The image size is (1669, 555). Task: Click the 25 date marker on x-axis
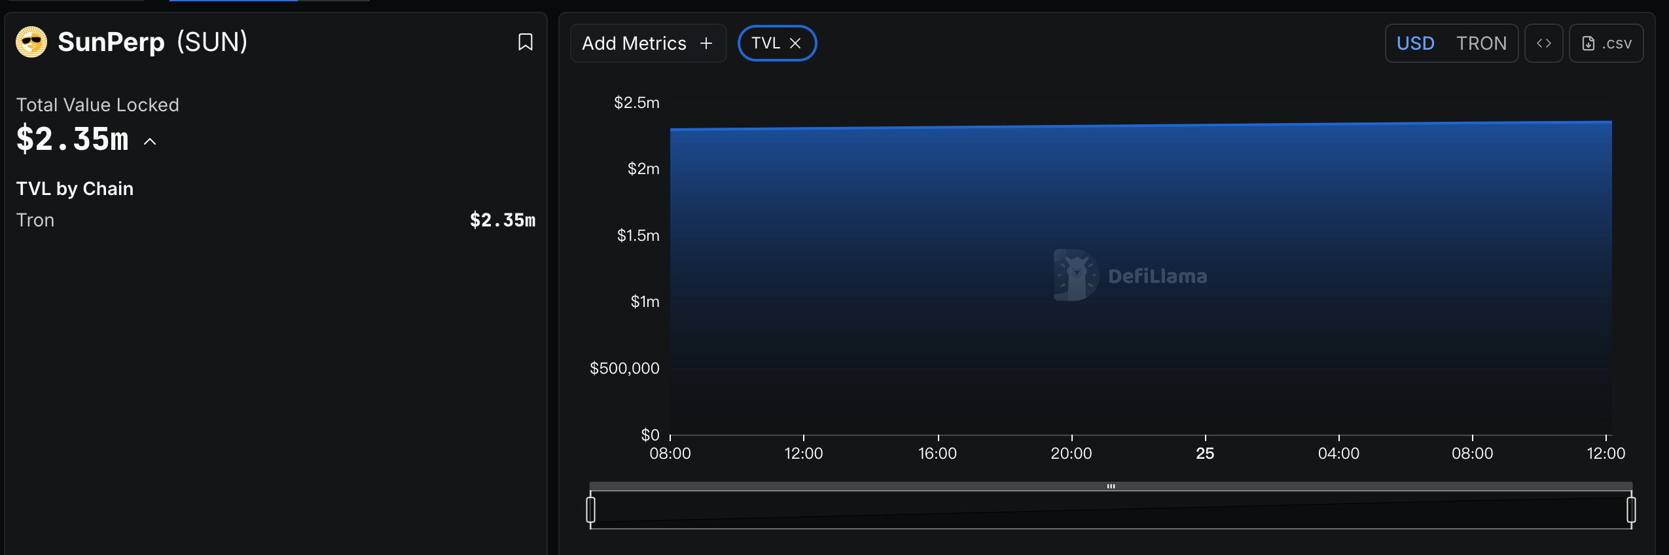click(x=1205, y=453)
